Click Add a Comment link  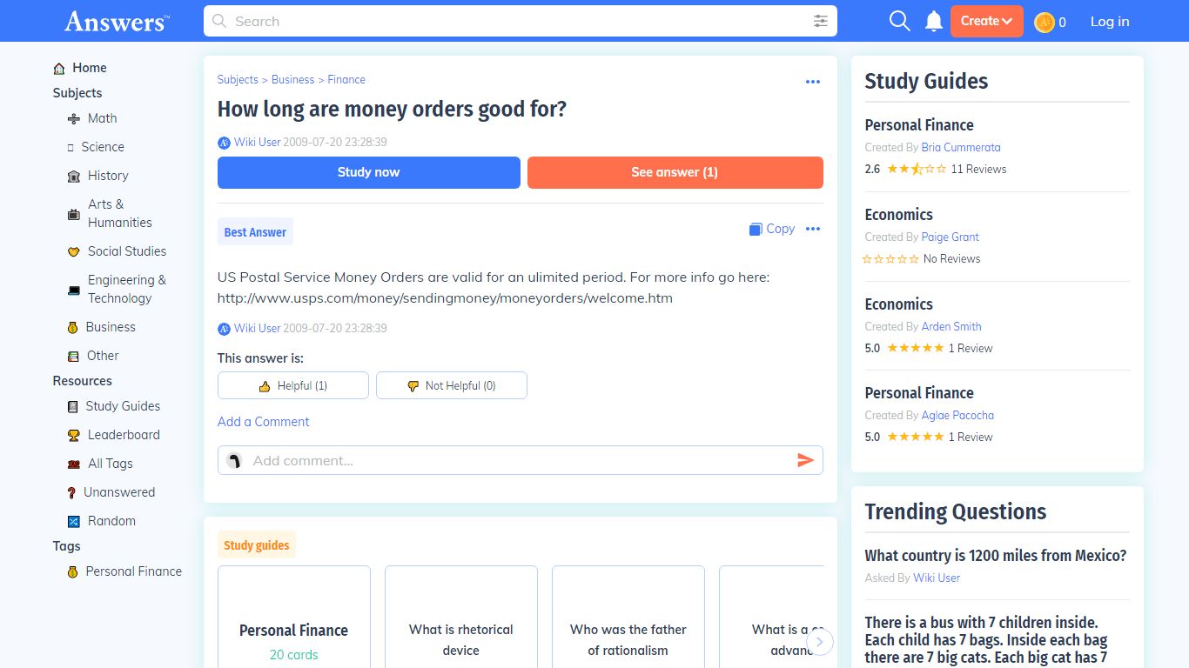(263, 422)
